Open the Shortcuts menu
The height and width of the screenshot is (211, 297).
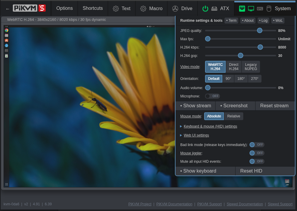pyautogui.click(x=93, y=8)
